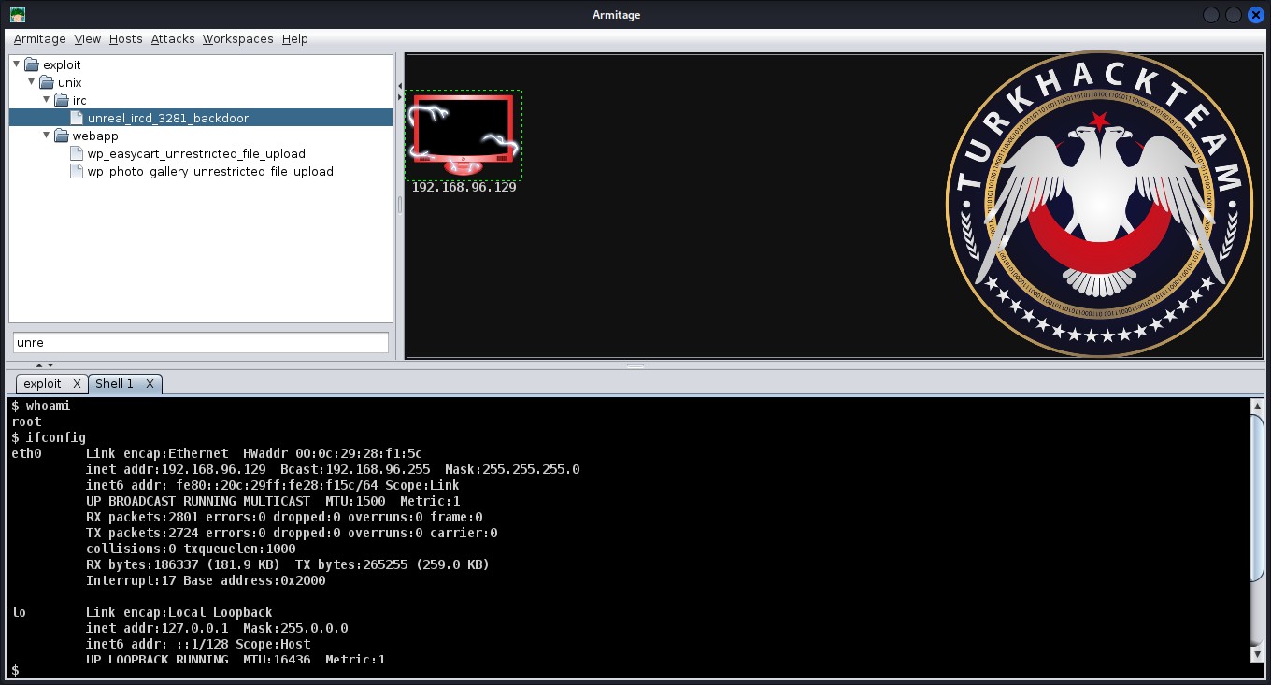Click the 'lo' interface name in shell output
This screenshot has width=1271, height=685.
coord(19,612)
